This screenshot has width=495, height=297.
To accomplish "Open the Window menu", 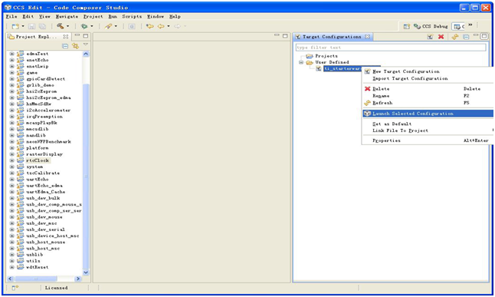I will point(156,16).
